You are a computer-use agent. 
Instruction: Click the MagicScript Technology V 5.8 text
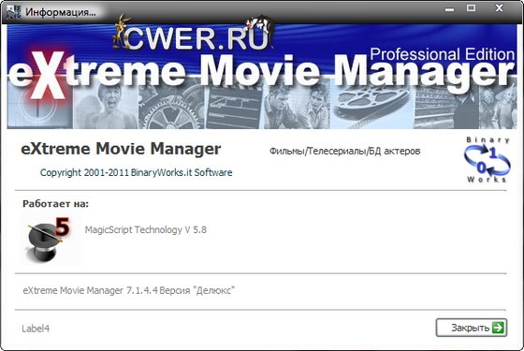point(146,230)
